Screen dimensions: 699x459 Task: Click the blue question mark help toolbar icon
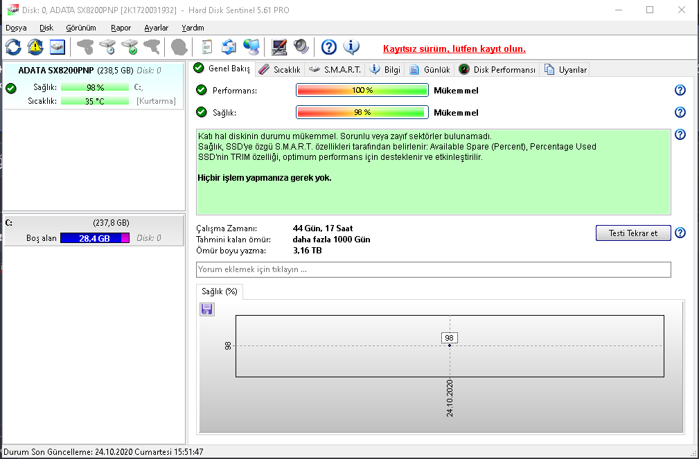pos(329,47)
